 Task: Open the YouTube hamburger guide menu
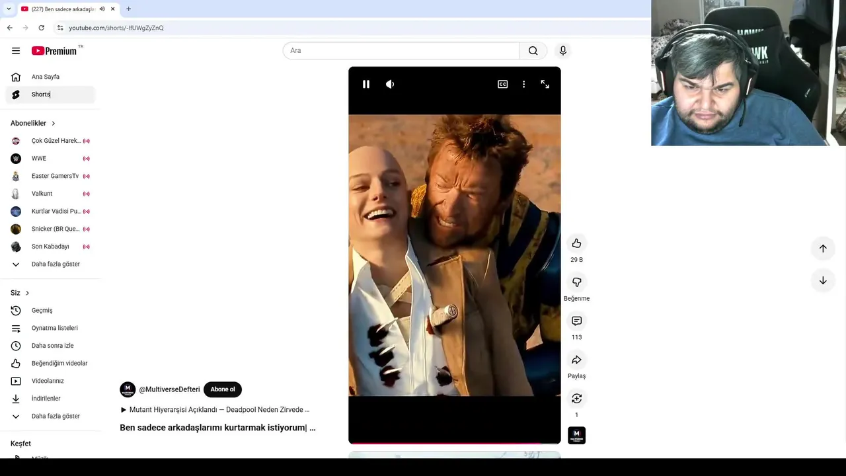pos(16,51)
